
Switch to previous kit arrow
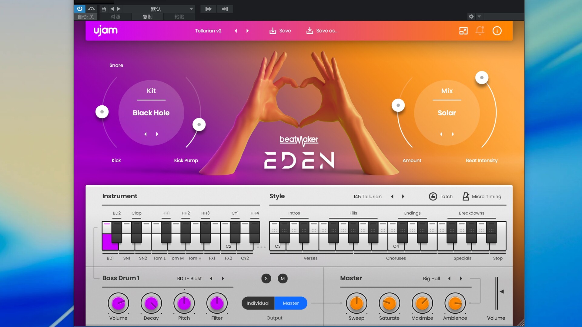[x=145, y=134]
